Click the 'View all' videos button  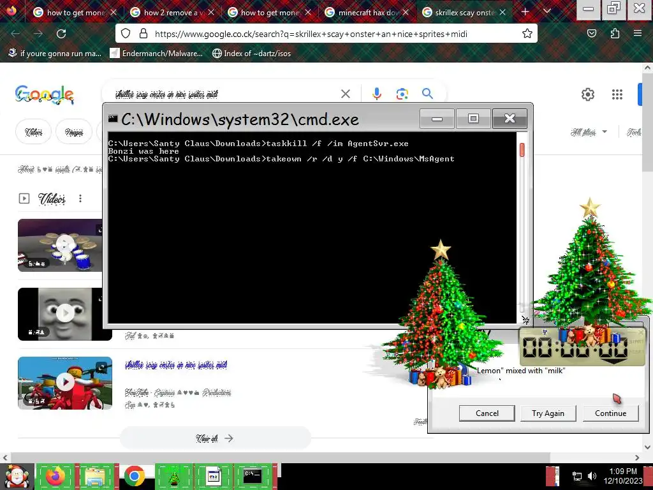pos(216,438)
